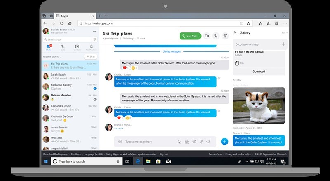This screenshot has height=181, width=330.
Task: Open the emoji picker in the message box
Action: tap(120, 142)
